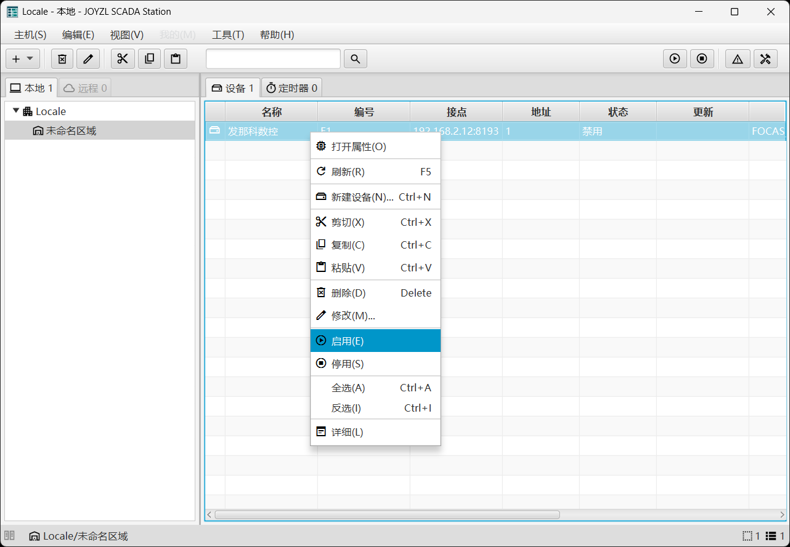Click the tools wrench toolbar icon
790x547 pixels.
765,59
